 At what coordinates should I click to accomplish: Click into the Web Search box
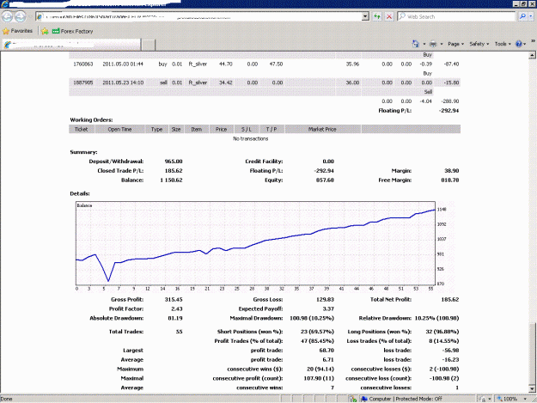coord(457,16)
